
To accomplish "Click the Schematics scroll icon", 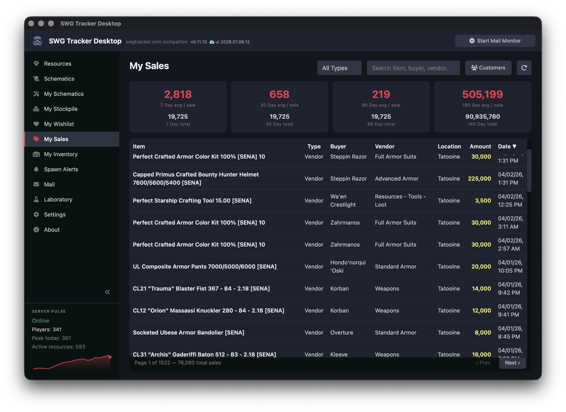I will tap(36, 79).
